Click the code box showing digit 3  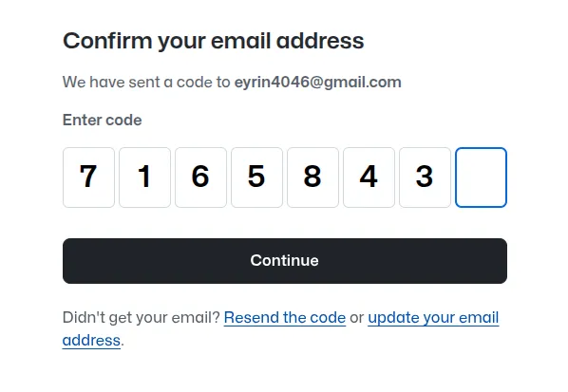[x=425, y=177]
